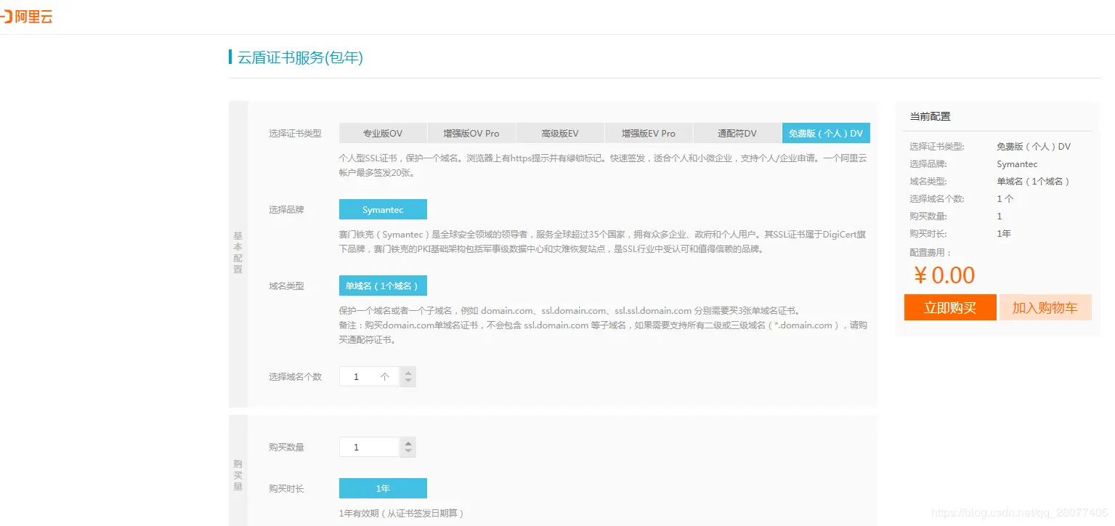Decrease the domain count with down arrow
The height and width of the screenshot is (526, 1115).
point(408,381)
